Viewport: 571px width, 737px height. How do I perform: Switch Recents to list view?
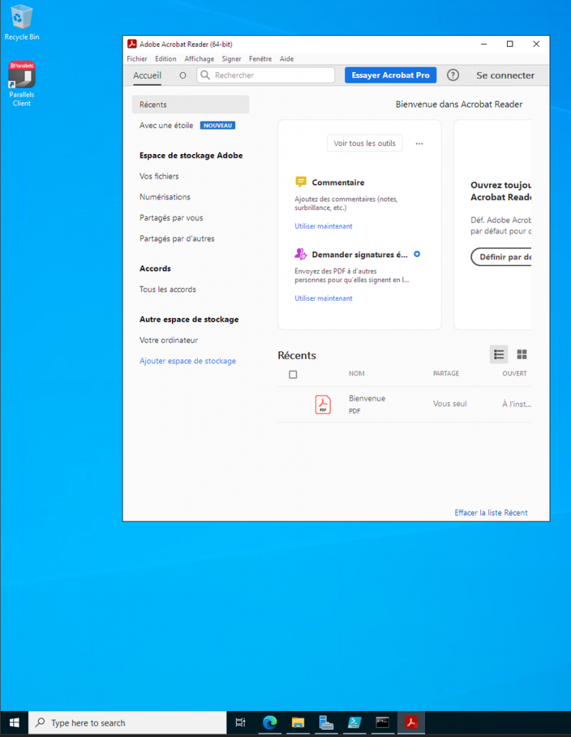coord(498,354)
